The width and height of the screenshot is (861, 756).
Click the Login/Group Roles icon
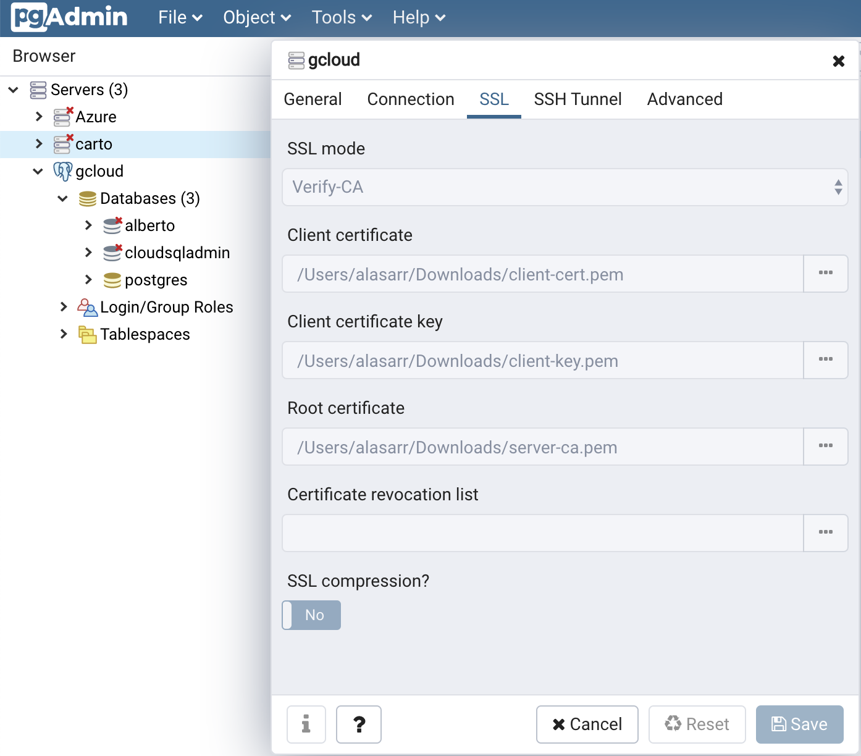[x=88, y=307]
